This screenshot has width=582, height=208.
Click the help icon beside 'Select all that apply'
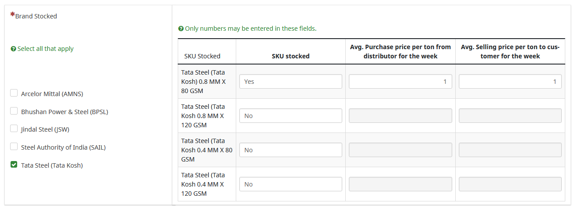click(13, 49)
